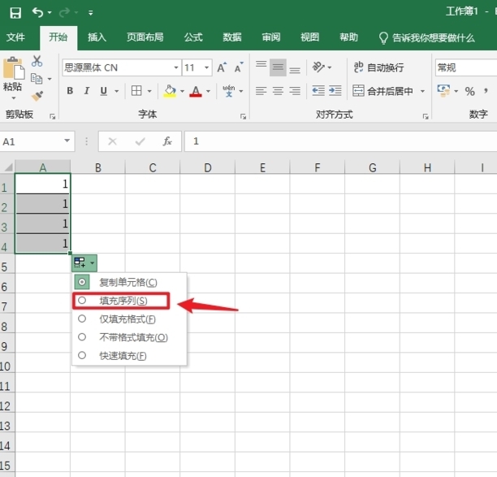This screenshot has width=497, height=477.
Task: Click the phonetic guide wén icon
Action: point(229,91)
